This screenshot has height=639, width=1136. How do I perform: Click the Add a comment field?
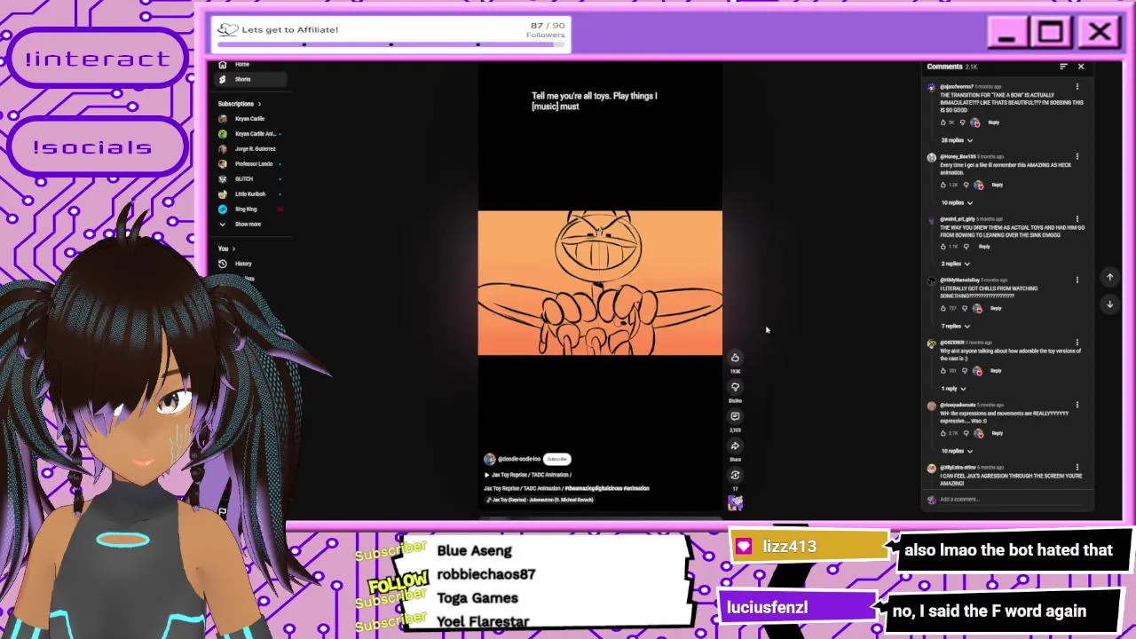pyautogui.click(x=1012, y=500)
